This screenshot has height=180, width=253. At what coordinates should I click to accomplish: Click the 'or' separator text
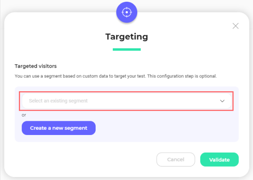pyautogui.click(x=24, y=115)
